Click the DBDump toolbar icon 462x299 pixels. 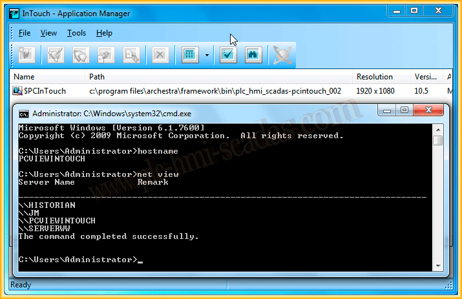(x=106, y=56)
